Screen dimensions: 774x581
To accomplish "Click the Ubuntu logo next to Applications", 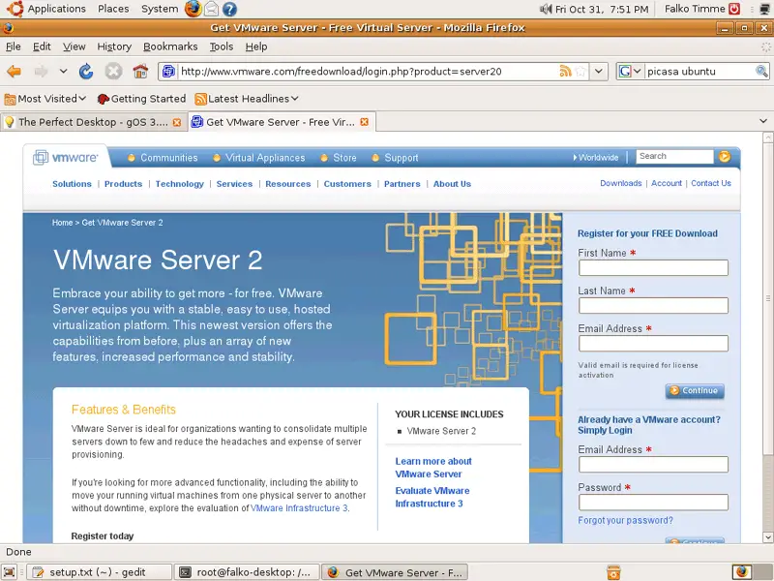I will [x=15, y=9].
